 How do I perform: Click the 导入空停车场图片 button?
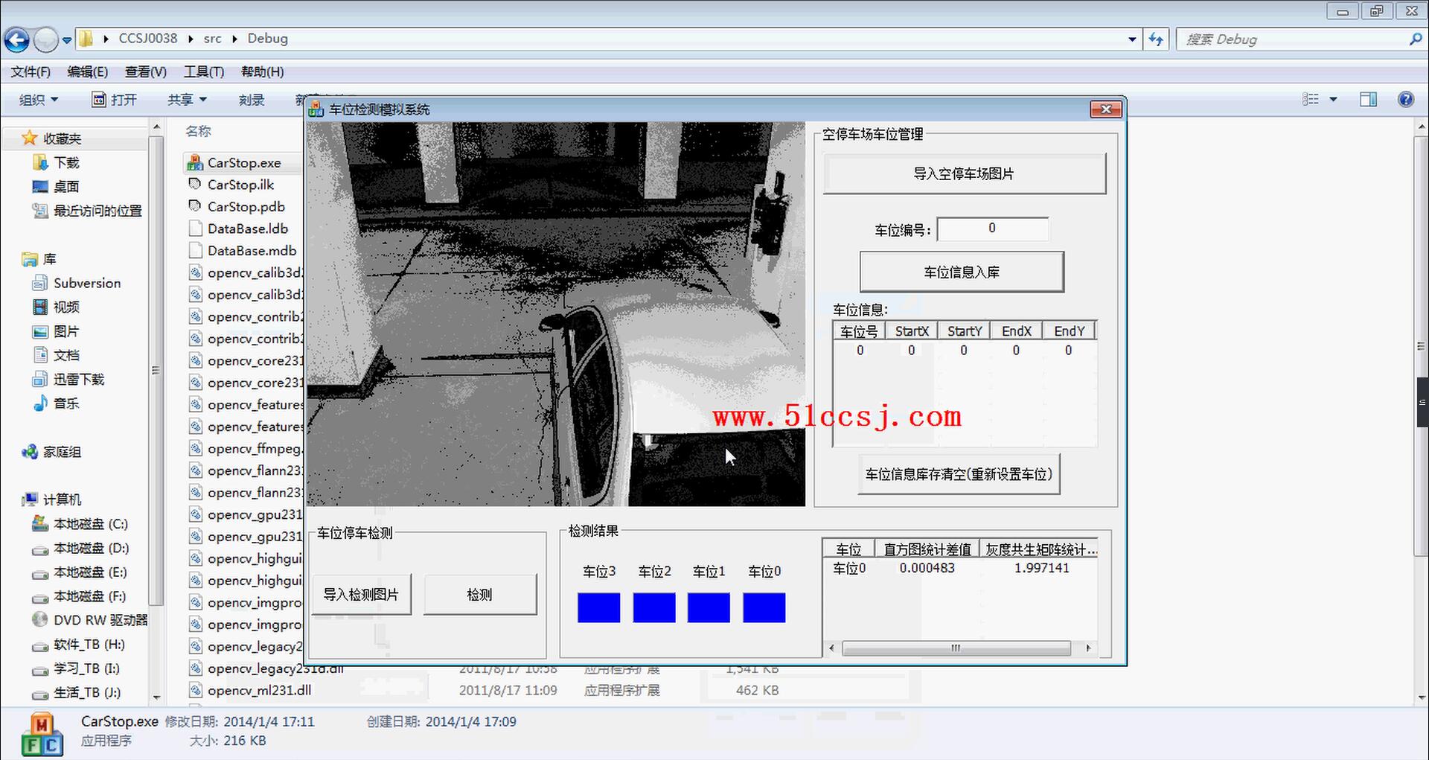coord(964,173)
